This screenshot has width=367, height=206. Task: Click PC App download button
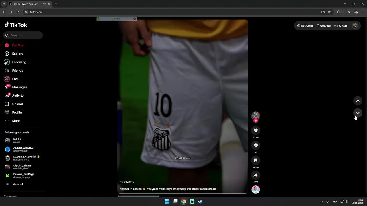coord(340,26)
